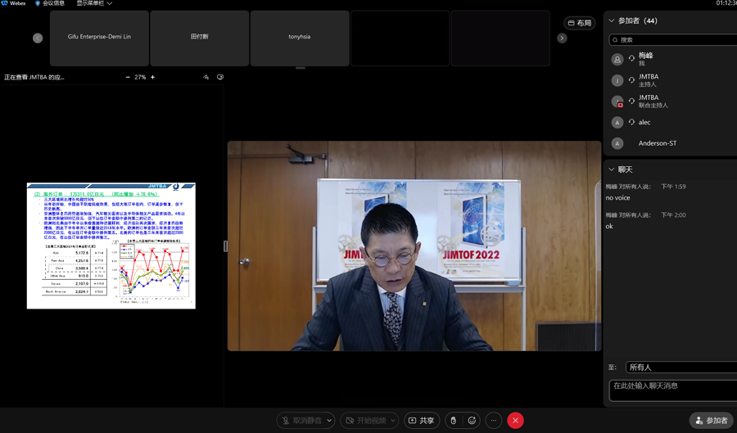Zoom out the shared content
Screen dimensions: 737x433
coord(128,77)
